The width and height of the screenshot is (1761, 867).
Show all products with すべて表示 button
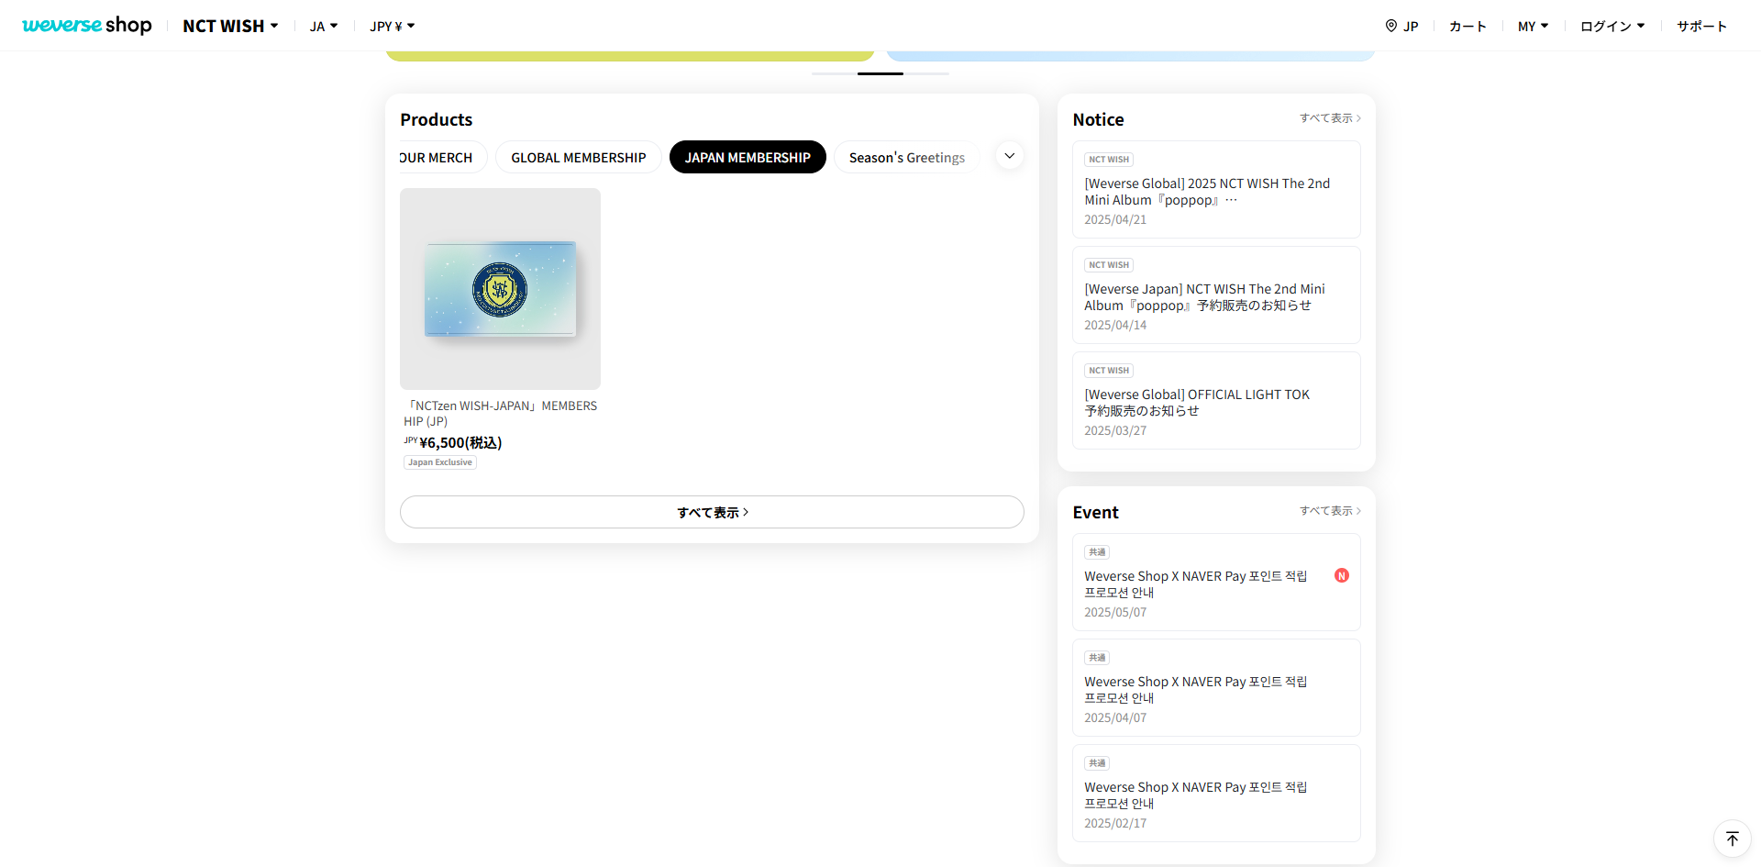pos(712,512)
